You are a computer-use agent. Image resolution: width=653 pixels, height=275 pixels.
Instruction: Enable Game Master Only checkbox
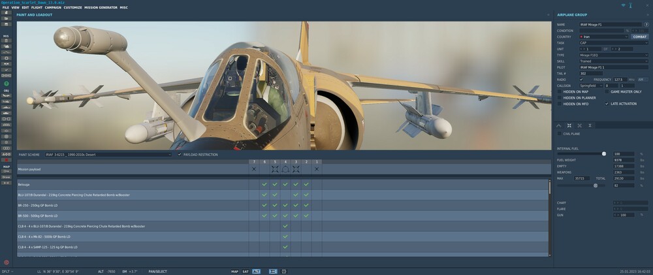(607, 91)
